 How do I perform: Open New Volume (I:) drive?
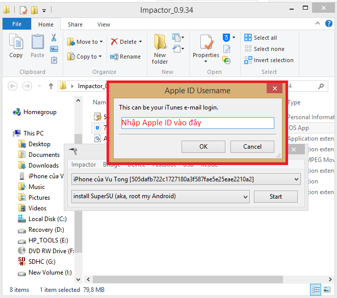pos(45,273)
